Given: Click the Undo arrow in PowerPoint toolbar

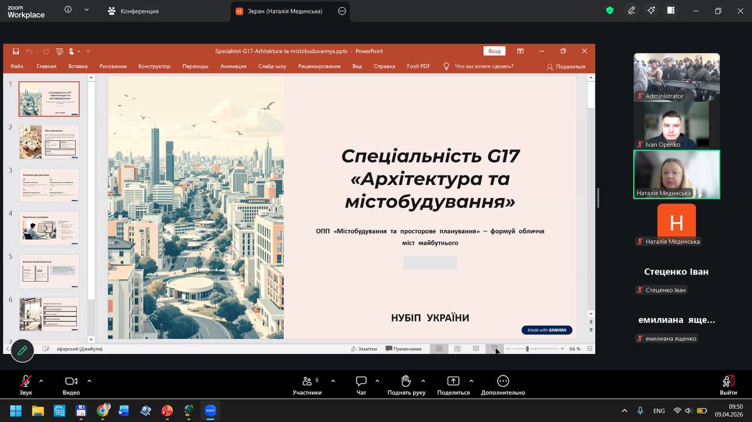Looking at the screenshot, I should pyautogui.click(x=29, y=52).
